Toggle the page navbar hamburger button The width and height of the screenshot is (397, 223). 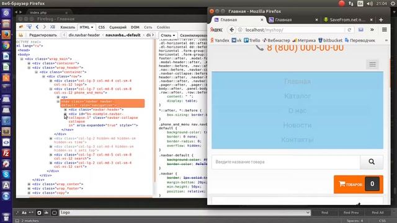pyautogui.click(x=372, y=64)
